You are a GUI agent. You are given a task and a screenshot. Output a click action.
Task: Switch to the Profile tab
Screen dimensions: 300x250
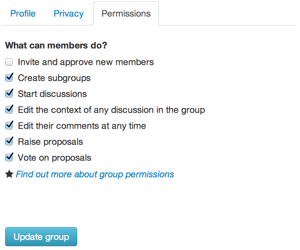pyautogui.click(x=23, y=14)
